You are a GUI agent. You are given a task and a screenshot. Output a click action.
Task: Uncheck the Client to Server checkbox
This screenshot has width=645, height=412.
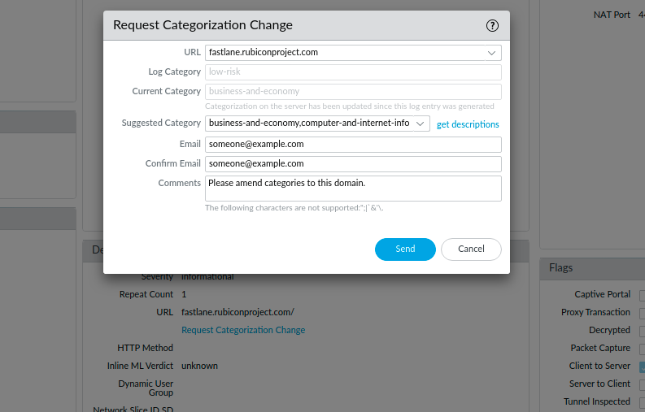(642, 366)
